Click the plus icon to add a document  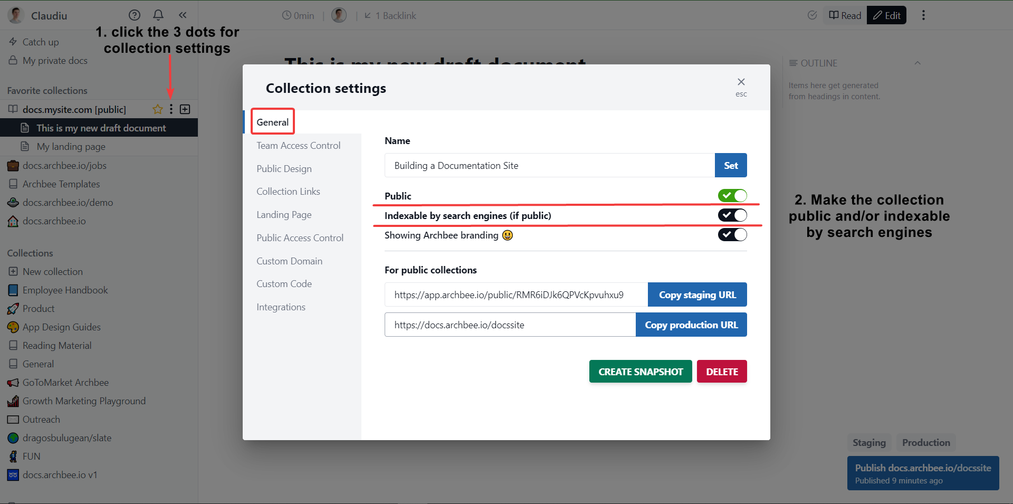tap(185, 109)
